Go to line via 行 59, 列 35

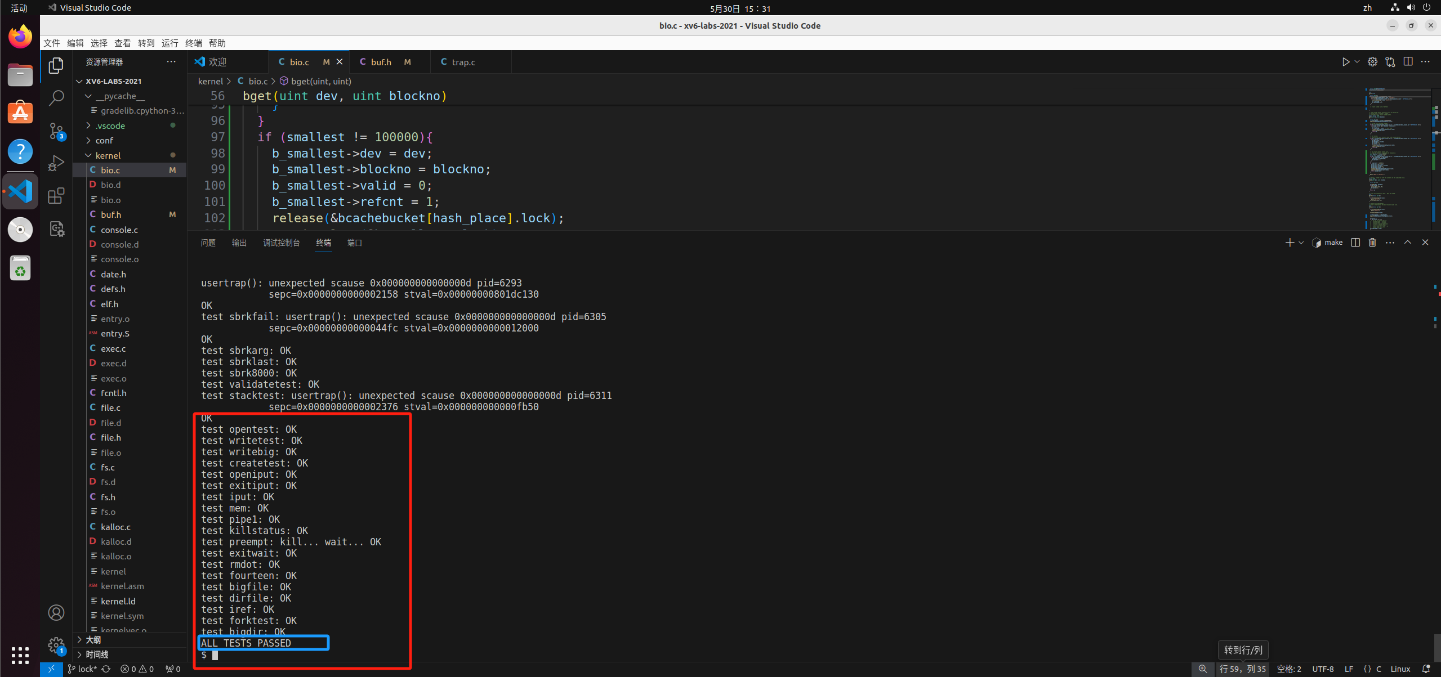[x=1243, y=669]
